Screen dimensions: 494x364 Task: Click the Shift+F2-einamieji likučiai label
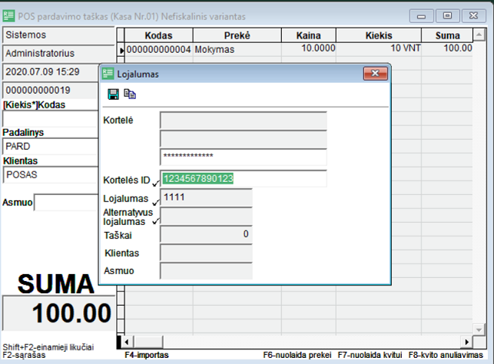(x=48, y=347)
